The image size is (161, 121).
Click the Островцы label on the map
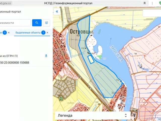[x=81, y=32]
